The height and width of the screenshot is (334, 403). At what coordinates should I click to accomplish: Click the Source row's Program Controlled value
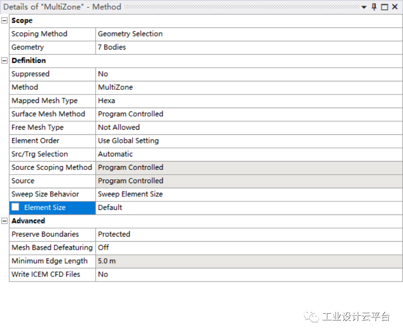(249, 181)
